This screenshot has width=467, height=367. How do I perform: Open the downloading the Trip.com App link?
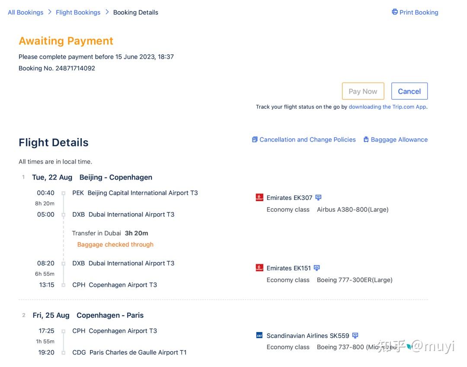[x=387, y=107]
